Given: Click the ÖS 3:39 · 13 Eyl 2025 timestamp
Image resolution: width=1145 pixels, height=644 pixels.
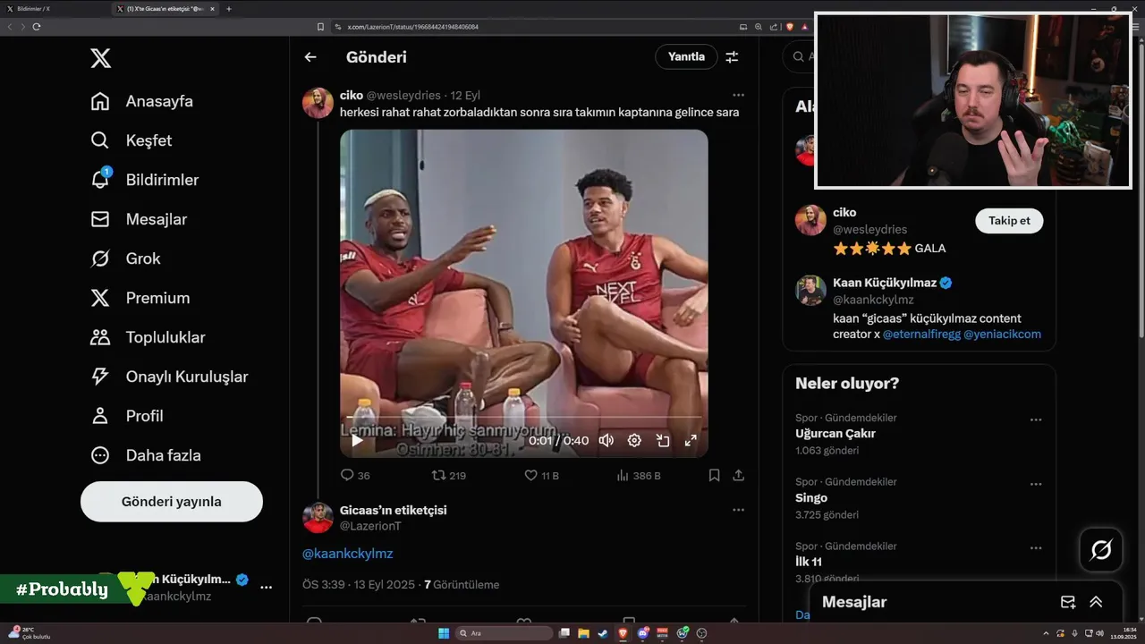Looking at the screenshot, I should [359, 585].
